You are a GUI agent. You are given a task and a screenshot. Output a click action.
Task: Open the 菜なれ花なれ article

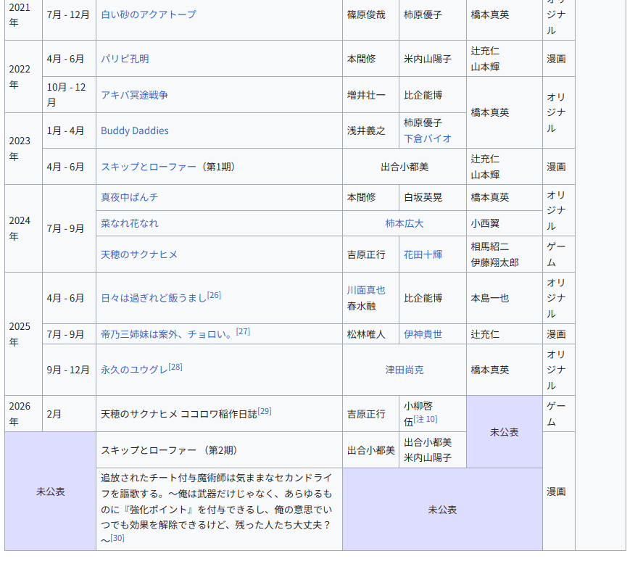tap(129, 223)
